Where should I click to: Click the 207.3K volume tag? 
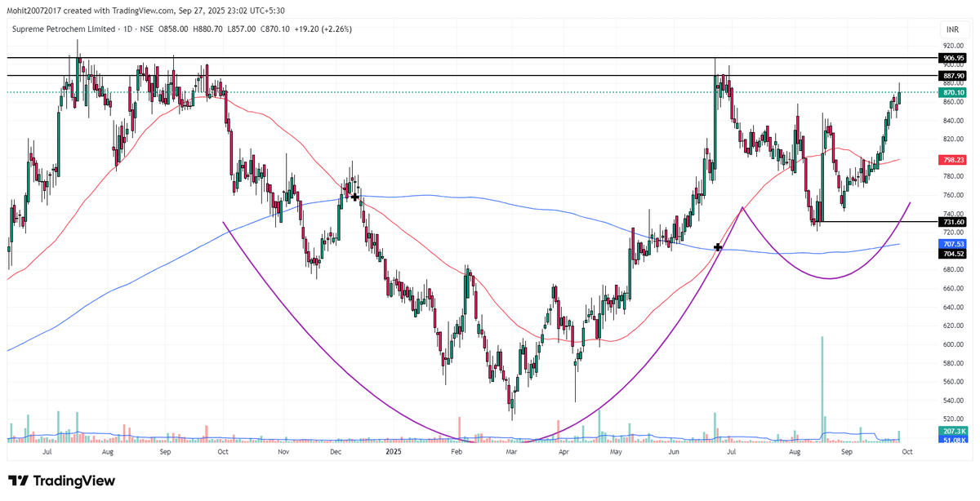pos(953,431)
